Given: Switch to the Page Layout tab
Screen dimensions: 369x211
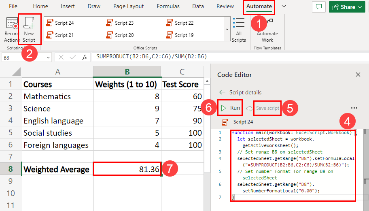Looking at the screenshot, I should coord(129,6).
